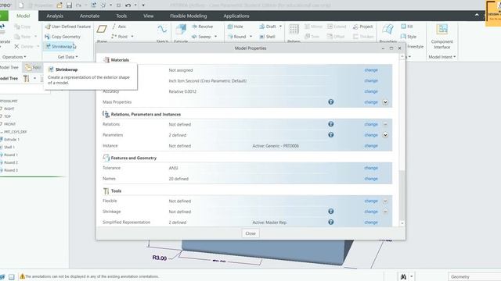Click the Copy Geometry tool

63,37
